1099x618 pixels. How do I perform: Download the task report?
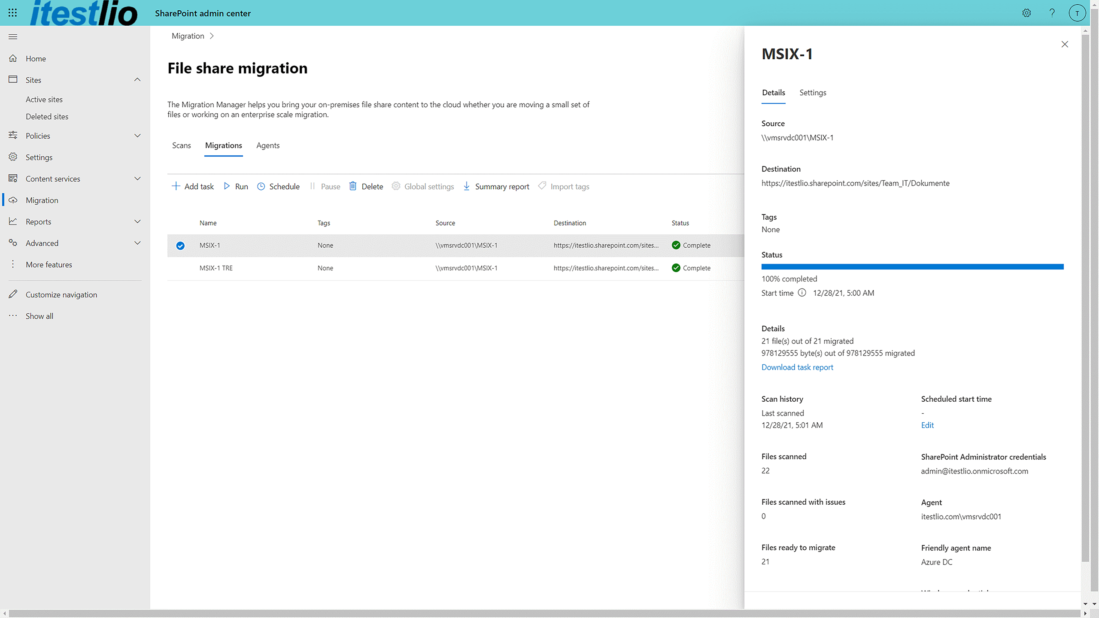[x=797, y=367]
